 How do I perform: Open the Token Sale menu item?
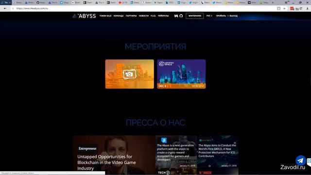coord(105,16)
